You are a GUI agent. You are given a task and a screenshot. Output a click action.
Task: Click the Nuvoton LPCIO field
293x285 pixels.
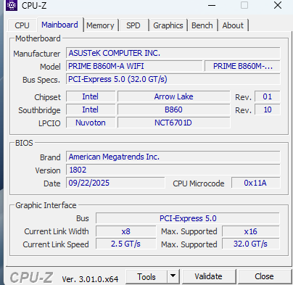click(91, 123)
